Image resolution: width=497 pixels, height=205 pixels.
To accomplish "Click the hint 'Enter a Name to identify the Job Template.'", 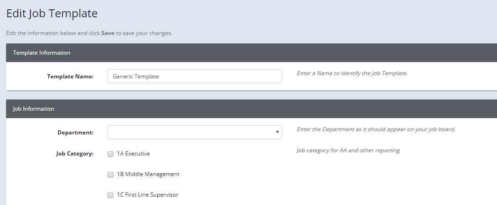I will (352, 73).
